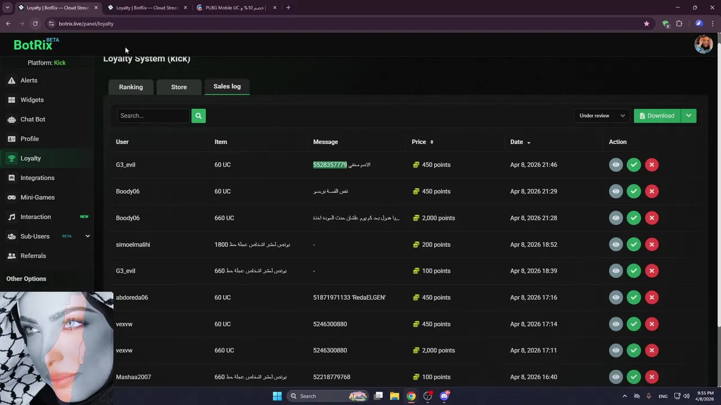
Task: Open Discord from the taskbar
Action: [444, 396]
